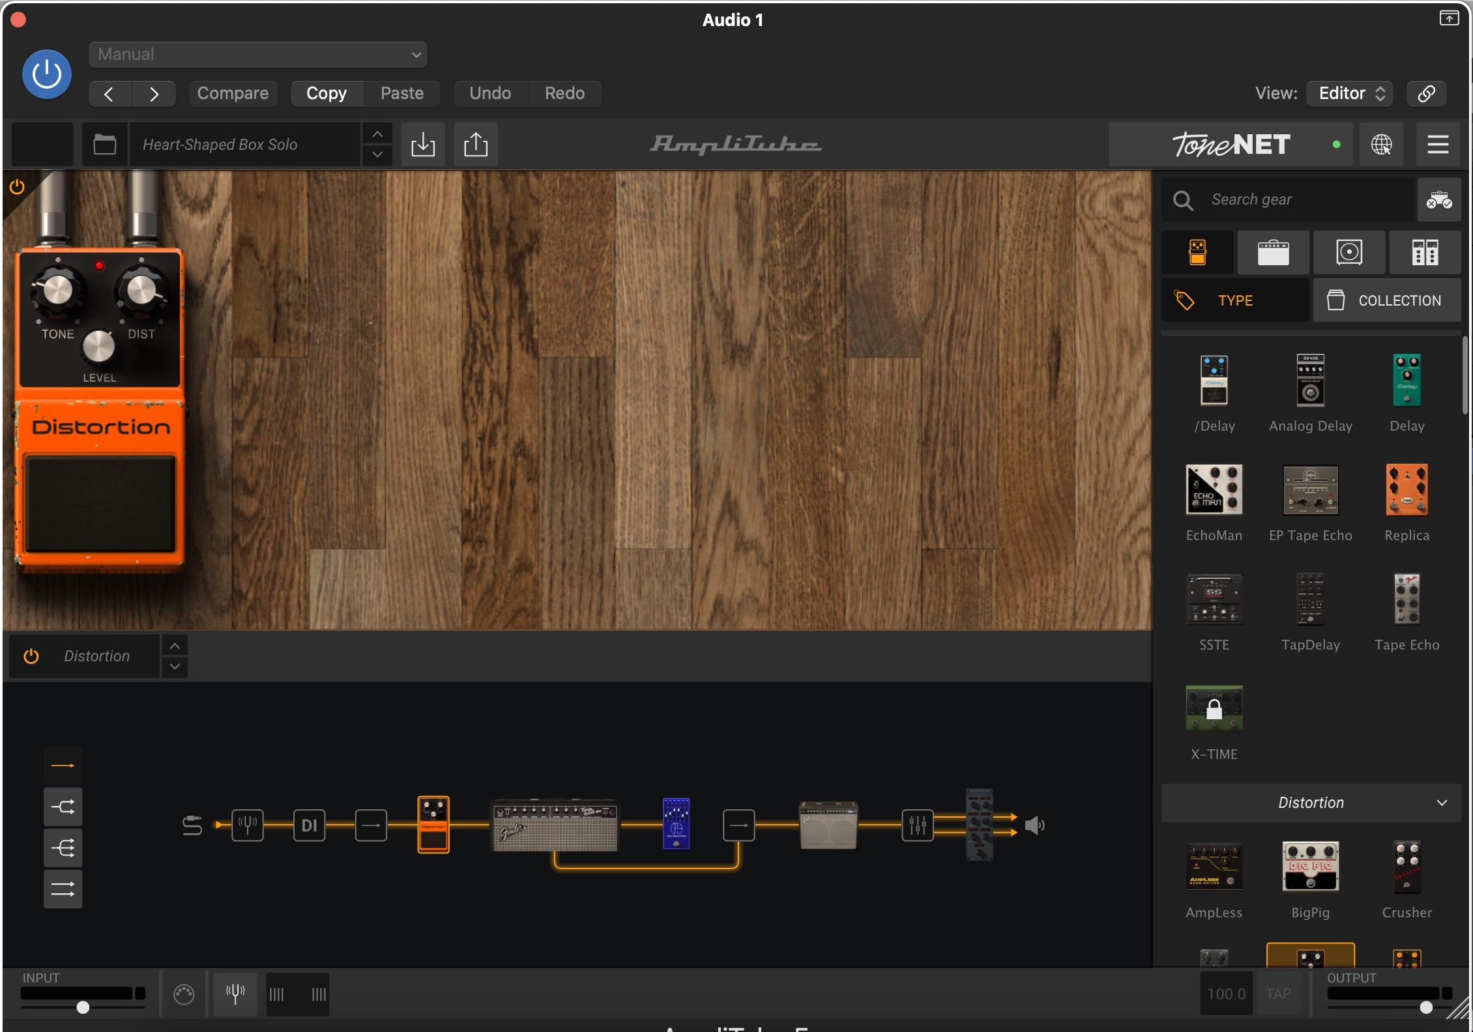
Task: Select the stomp pedal category tab
Action: 1197,252
